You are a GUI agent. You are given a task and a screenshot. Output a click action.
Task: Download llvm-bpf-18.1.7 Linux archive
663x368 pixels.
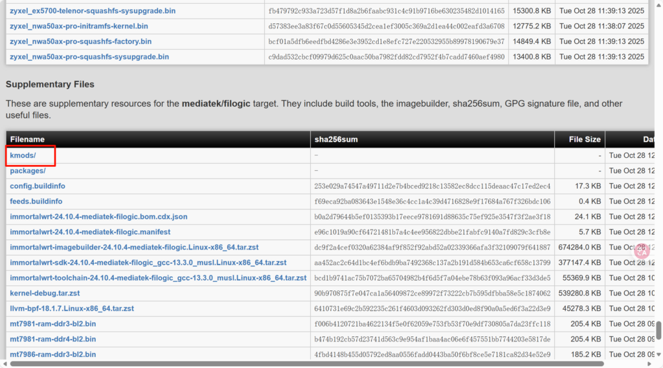click(x=72, y=308)
